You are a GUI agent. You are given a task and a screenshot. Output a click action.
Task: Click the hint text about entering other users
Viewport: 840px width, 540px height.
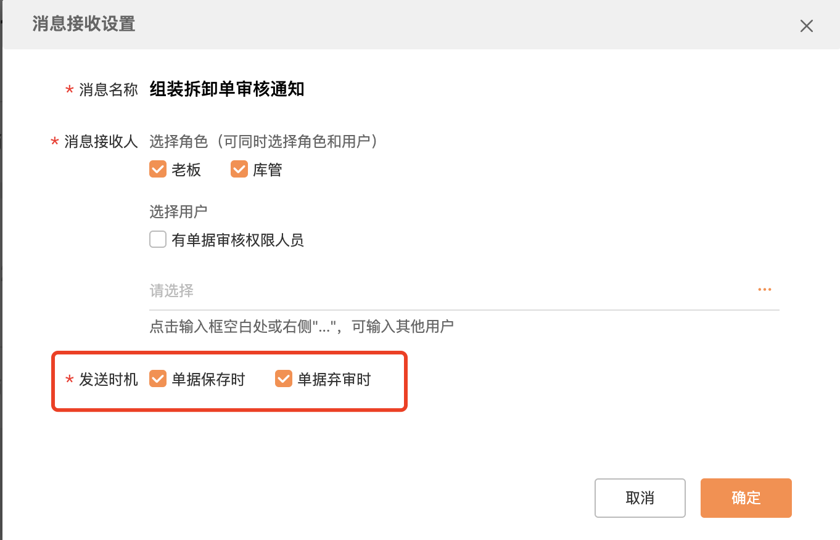pyautogui.click(x=302, y=326)
